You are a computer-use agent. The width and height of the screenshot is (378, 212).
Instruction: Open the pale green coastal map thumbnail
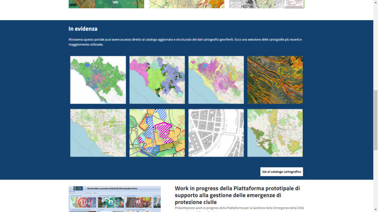pyautogui.click(x=98, y=133)
